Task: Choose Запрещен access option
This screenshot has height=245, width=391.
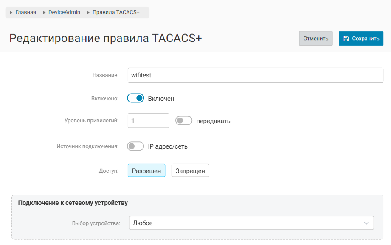Action: tap(190, 171)
